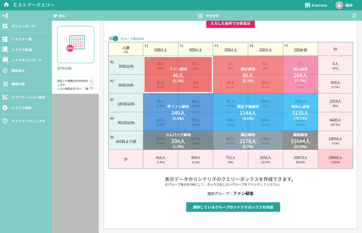Click the ファン顧客 group cell in the table
This screenshot has height=233, width=362.
[x=178, y=73]
